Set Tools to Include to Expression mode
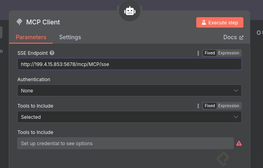 (229, 106)
